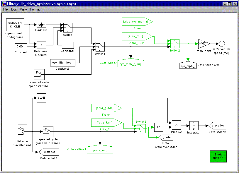Image resolution: width=239 pixels, height=173 pixels.
Task: Select the 0.001 Constant block
Action: 21,46
